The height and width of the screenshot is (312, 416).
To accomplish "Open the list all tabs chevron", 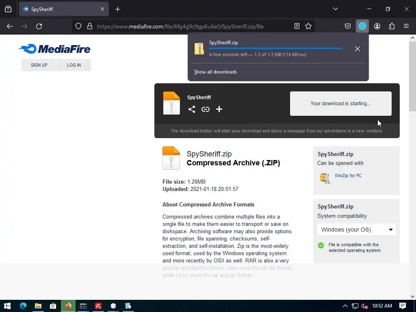I will point(335,9).
